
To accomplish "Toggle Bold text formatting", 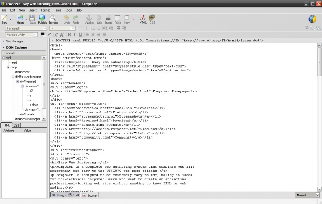I will click(69, 35).
